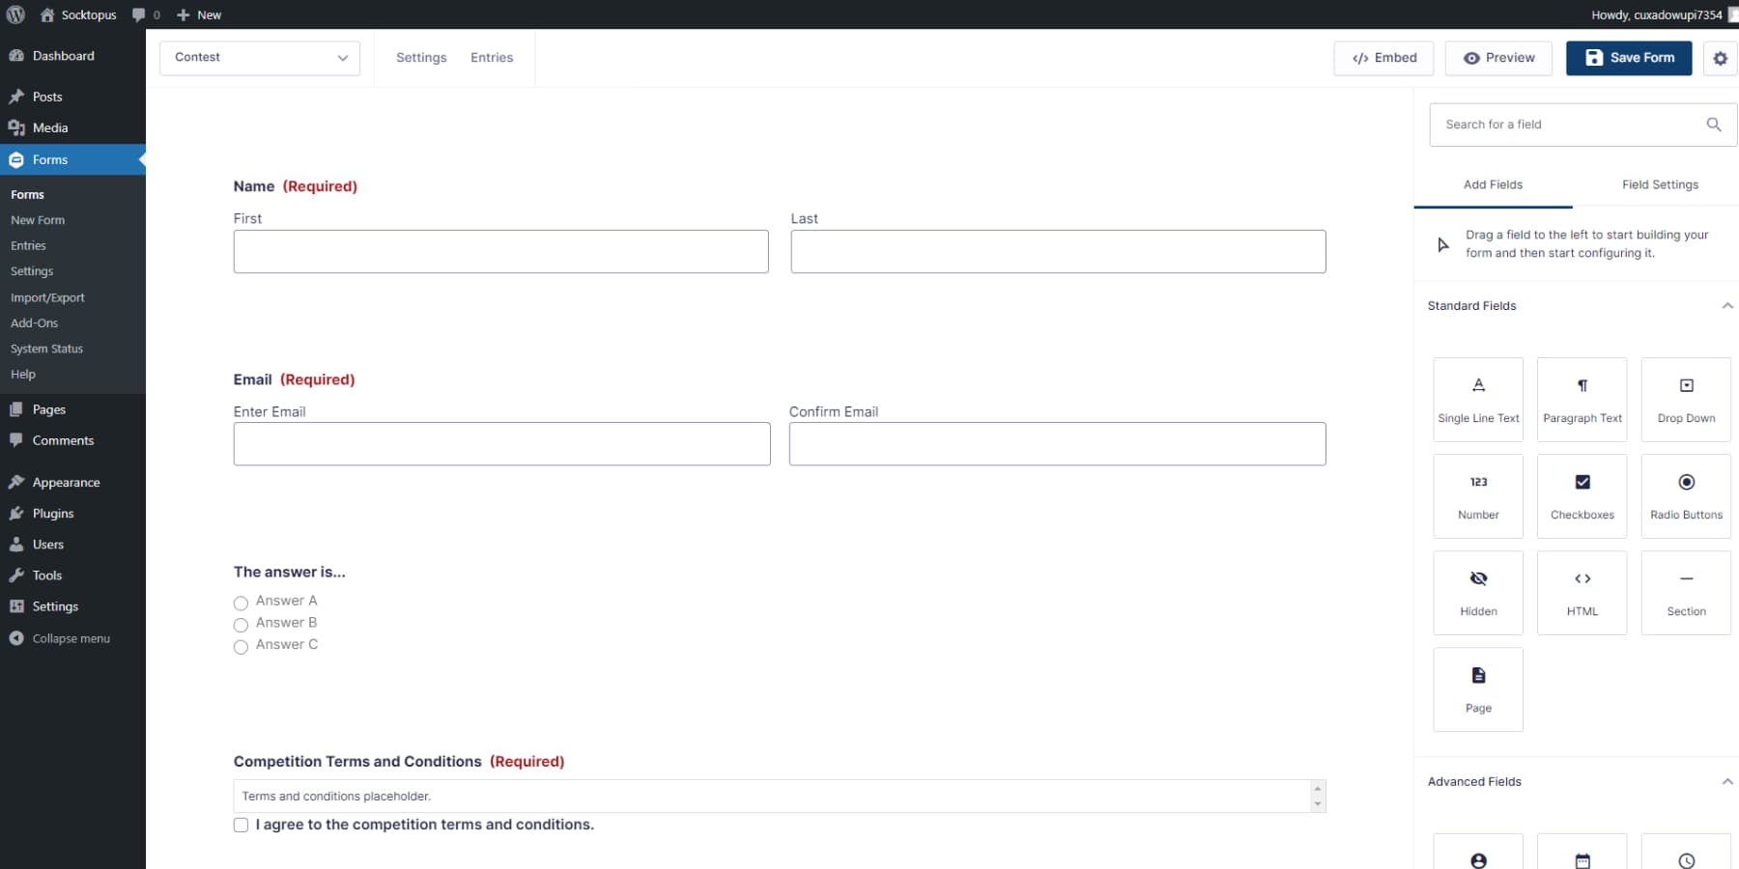Add a Drop Down field to the form
Image resolution: width=1739 pixels, height=869 pixels.
pos(1686,399)
